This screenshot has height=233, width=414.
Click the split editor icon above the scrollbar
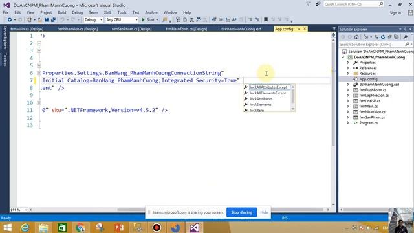click(334, 35)
